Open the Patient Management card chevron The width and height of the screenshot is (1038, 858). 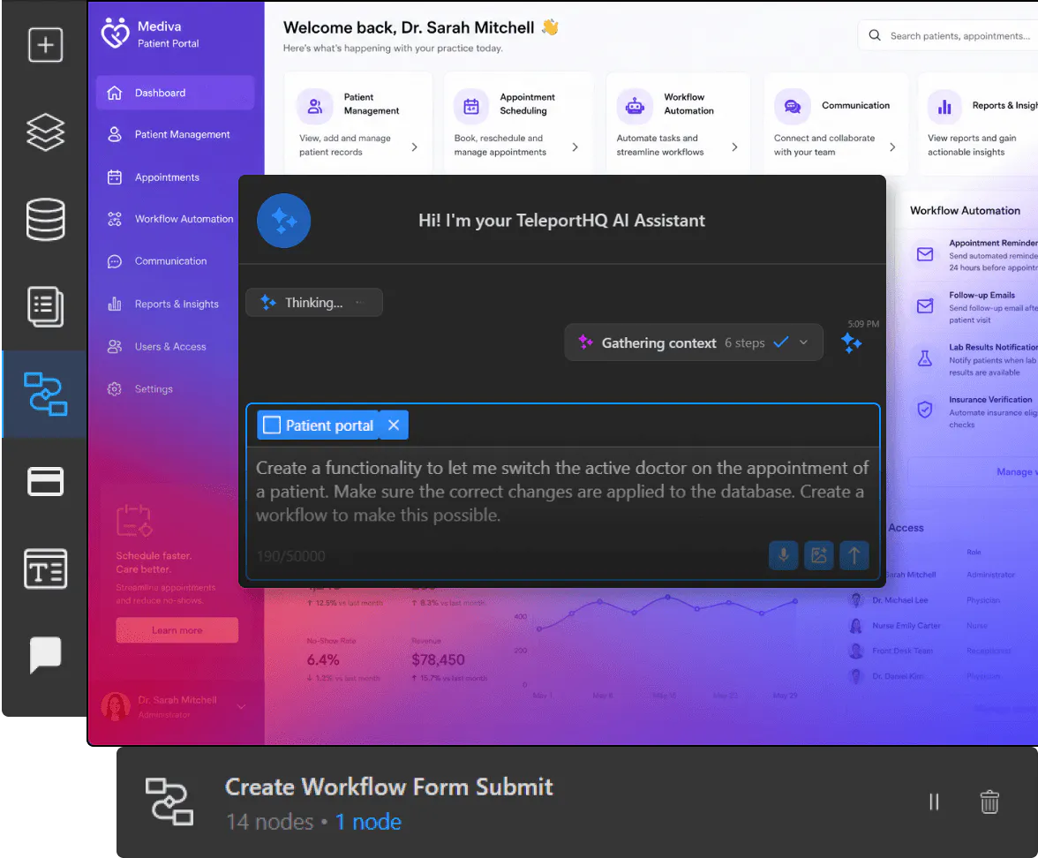(x=415, y=147)
